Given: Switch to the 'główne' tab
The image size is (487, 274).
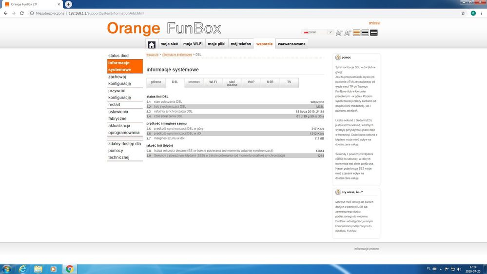Looking at the screenshot, I should click(156, 82).
